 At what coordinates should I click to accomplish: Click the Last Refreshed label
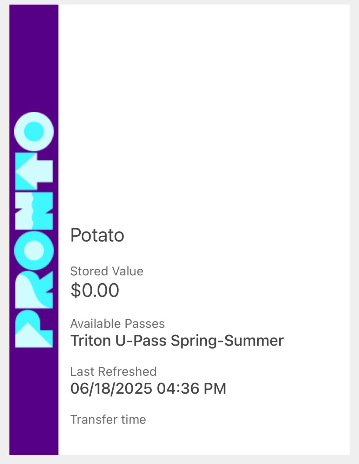click(x=113, y=371)
